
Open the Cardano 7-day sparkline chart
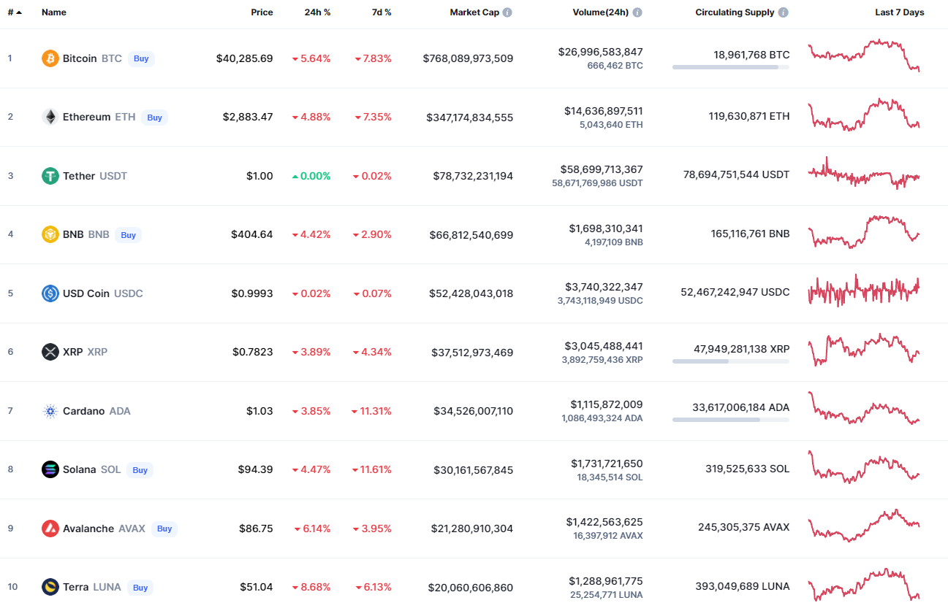[x=864, y=409]
